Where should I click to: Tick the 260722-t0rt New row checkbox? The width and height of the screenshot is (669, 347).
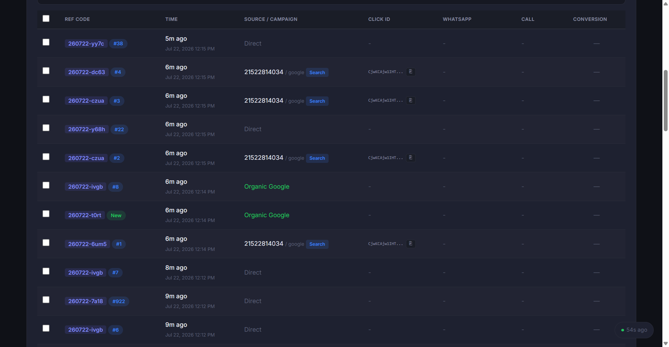coord(46,214)
